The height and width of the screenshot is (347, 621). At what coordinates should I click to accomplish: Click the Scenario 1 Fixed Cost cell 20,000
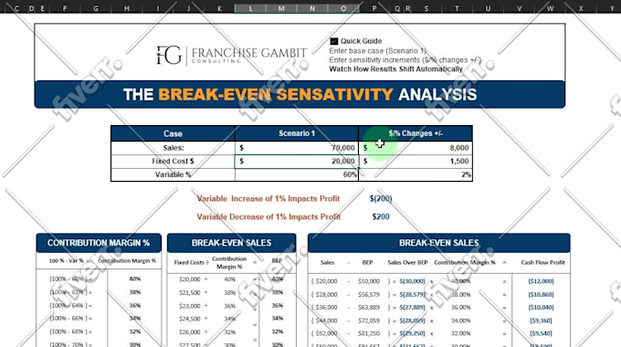click(x=297, y=162)
